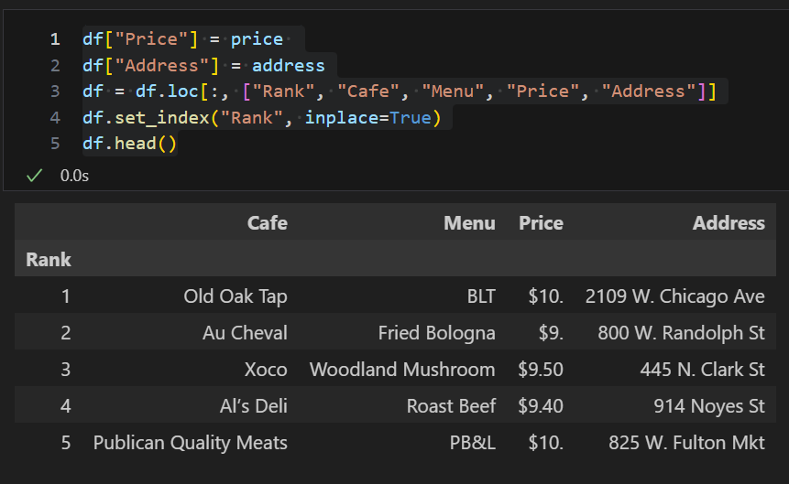Click rank 5 in the index column
This screenshot has width=789, height=484.
point(65,443)
